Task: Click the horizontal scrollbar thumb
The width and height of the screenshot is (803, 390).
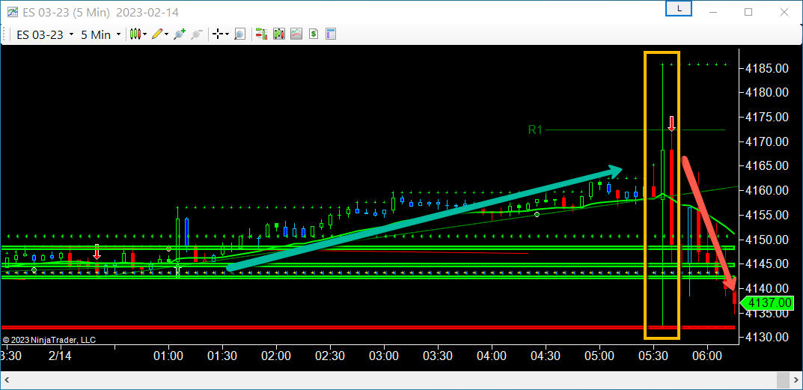Action: (x=783, y=380)
